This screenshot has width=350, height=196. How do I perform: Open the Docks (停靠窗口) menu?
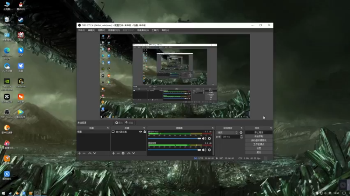click(x=114, y=30)
